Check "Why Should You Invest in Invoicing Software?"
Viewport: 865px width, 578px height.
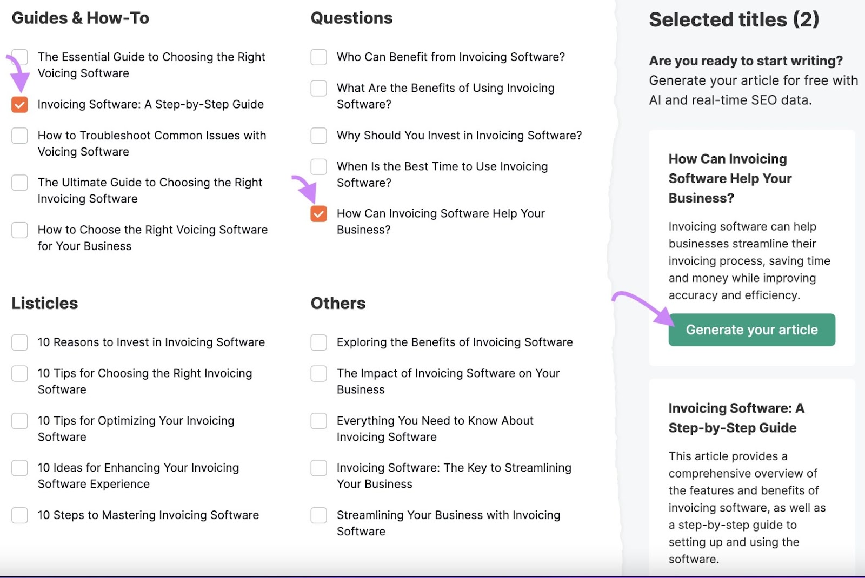(318, 136)
